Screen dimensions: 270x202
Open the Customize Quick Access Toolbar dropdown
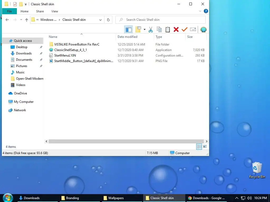pyautogui.click(x=26, y=4)
